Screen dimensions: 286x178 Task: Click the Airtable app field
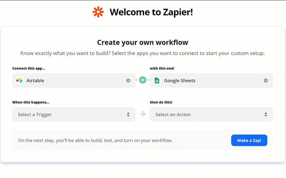[x=74, y=80]
